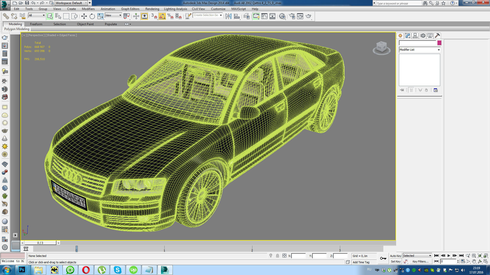The height and width of the screenshot is (275, 490).
Task: Click the Select and Link chain icon
Action: tap(6, 16)
